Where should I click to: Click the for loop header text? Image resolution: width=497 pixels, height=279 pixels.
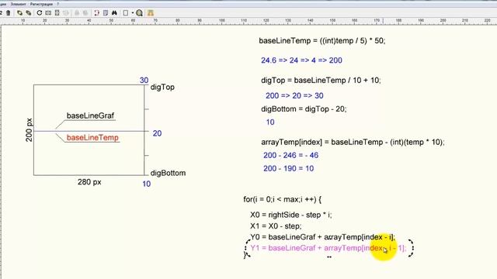[283, 200]
